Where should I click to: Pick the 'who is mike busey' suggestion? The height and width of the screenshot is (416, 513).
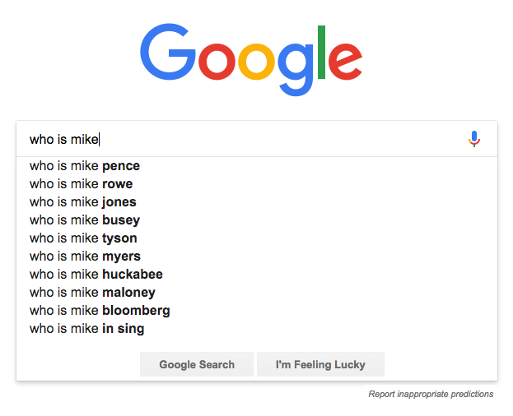[257, 220]
